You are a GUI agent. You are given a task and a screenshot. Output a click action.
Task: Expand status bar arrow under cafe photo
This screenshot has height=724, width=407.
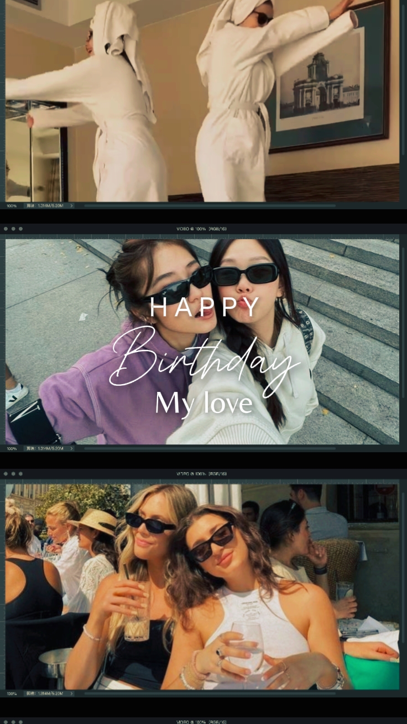[x=72, y=693]
